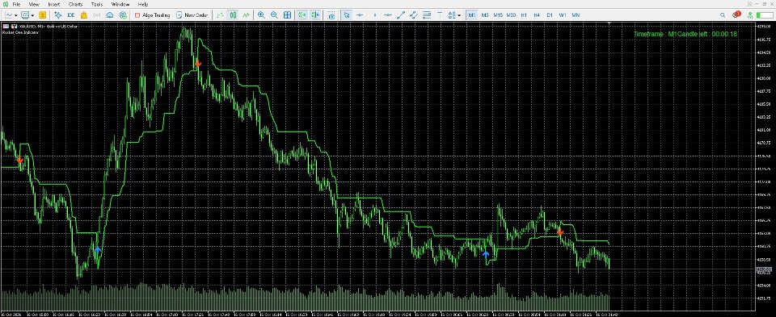
Task: Open the notifications icon with red badge
Action: 736,15
